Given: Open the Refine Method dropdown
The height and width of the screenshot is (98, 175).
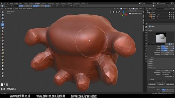Looking at the screenshot, I should (168, 73).
